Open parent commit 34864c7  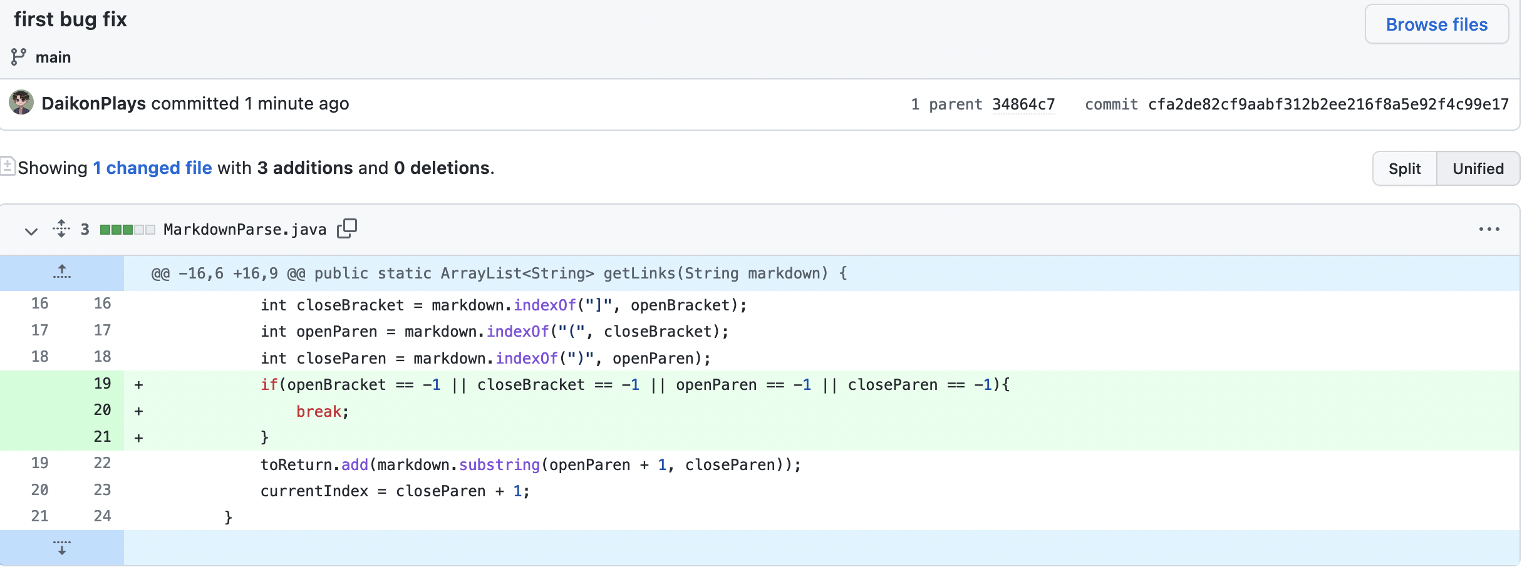pos(1023,104)
